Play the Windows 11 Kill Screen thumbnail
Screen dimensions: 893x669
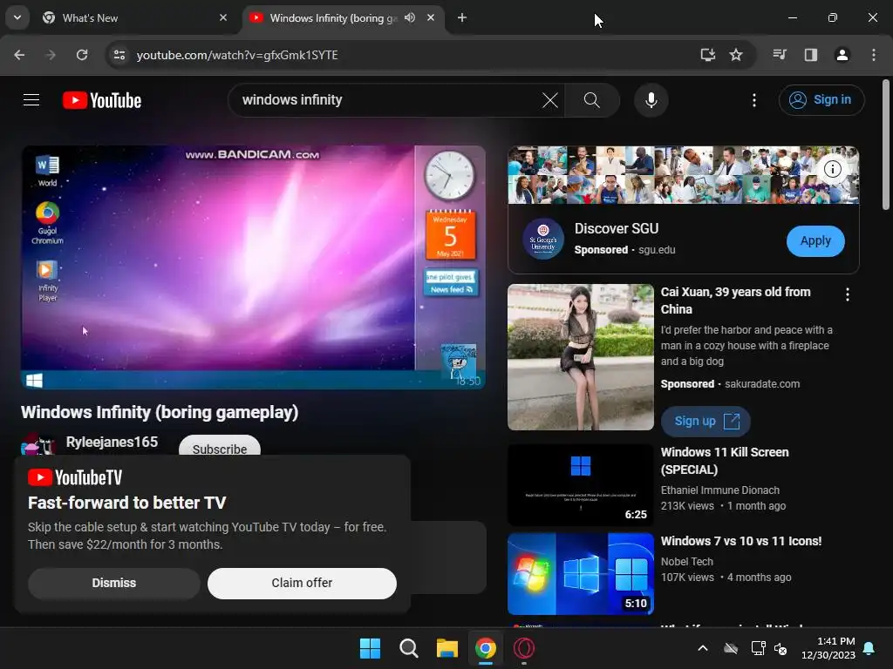(580, 485)
